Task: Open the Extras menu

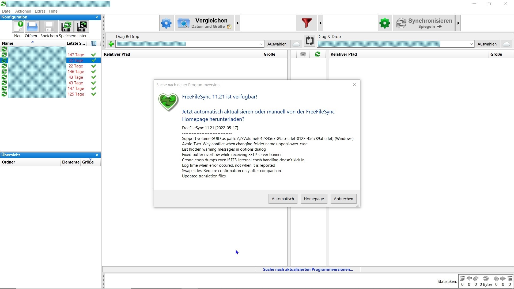Action: point(40,11)
